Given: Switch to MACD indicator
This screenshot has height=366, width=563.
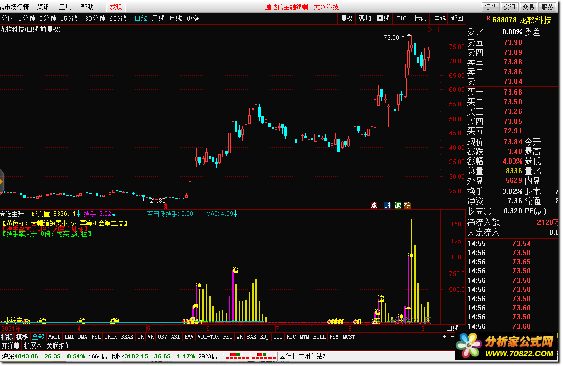Looking at the screenshot, I should [54, 337].
